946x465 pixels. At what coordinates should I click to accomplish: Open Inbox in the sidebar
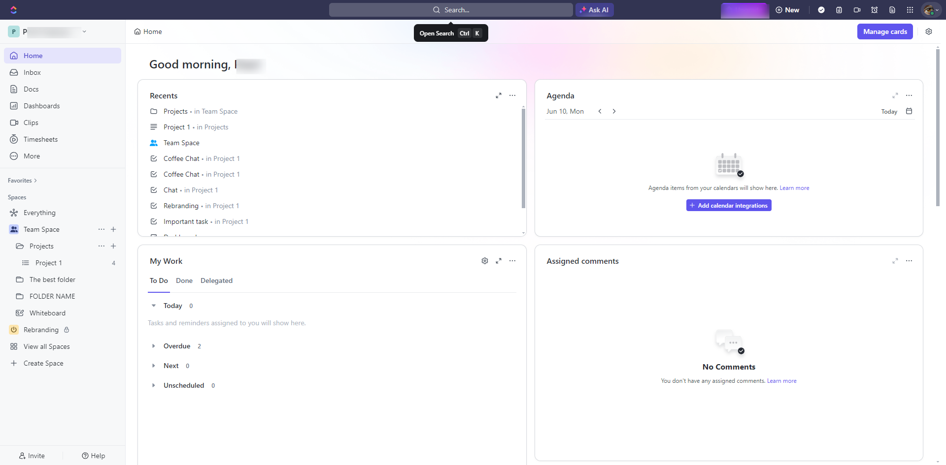point(63,72)
